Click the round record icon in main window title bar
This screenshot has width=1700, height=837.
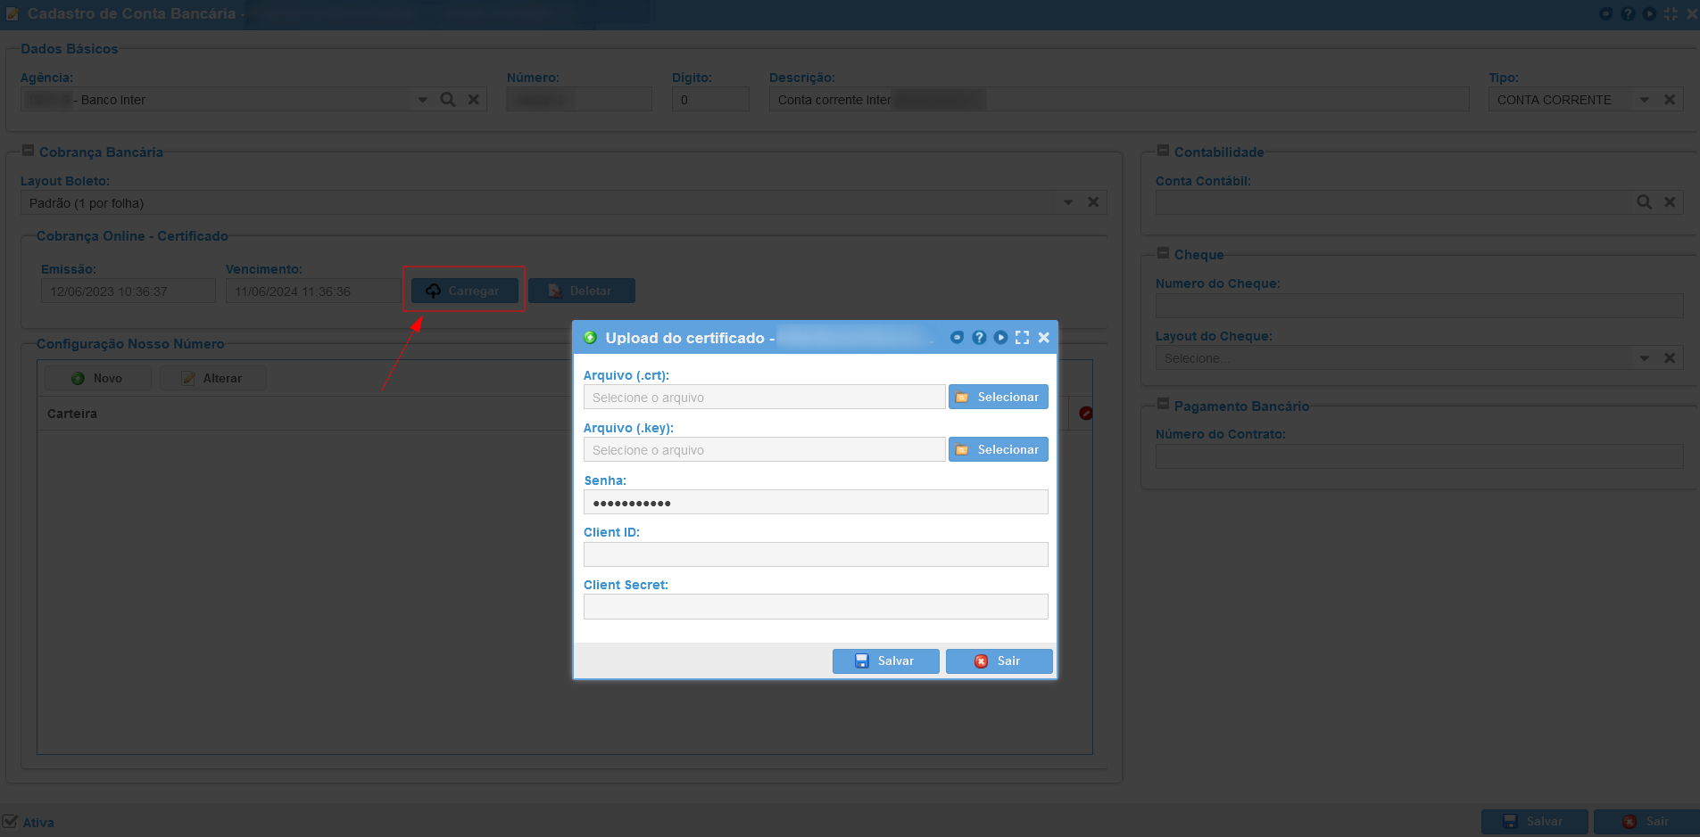[x=1606, y=13]
